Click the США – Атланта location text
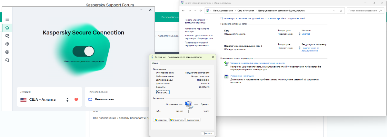The width and height of the screenshot is (387, 137). tap(42, 100)
